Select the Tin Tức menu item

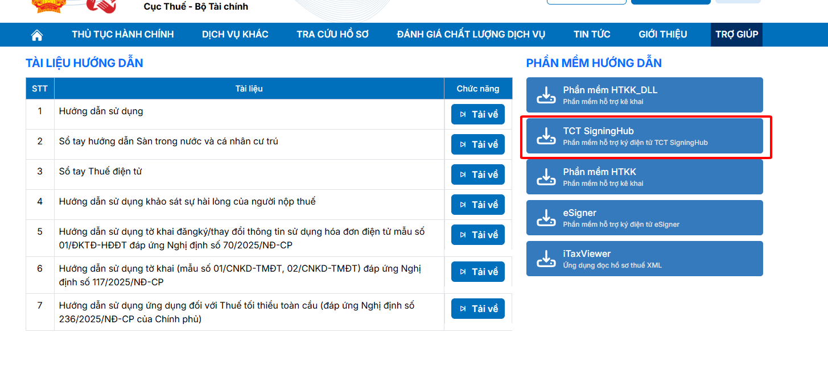(x=592, y=35)
